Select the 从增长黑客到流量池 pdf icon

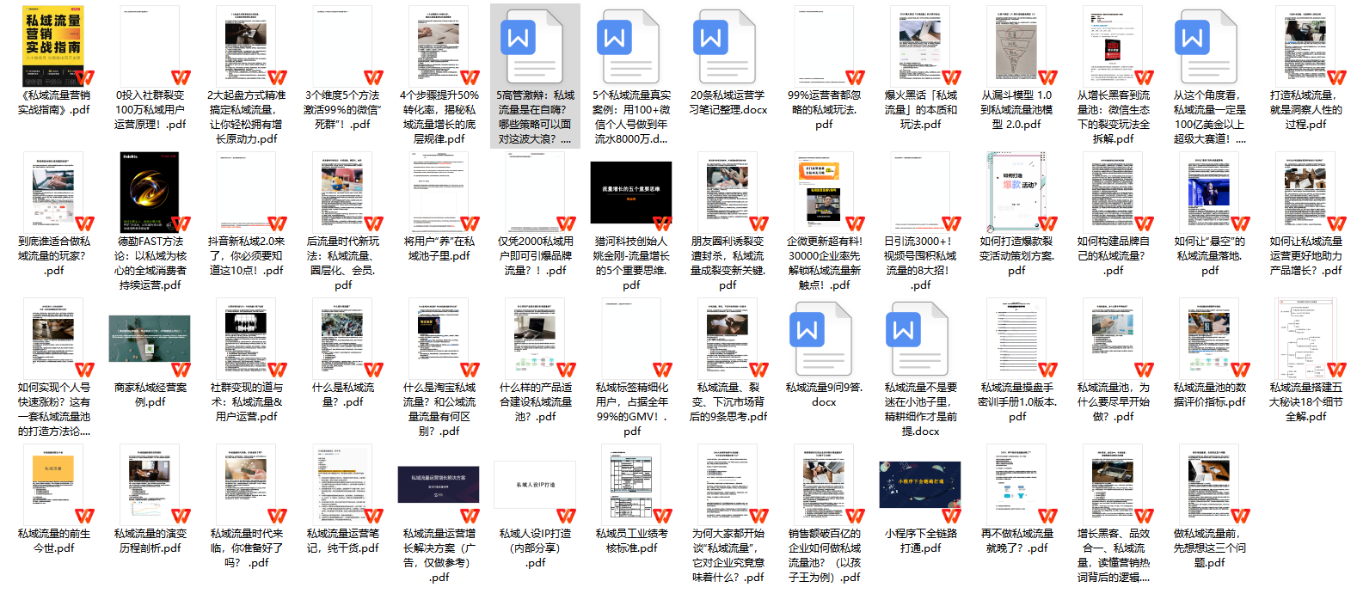point(1113,45)
